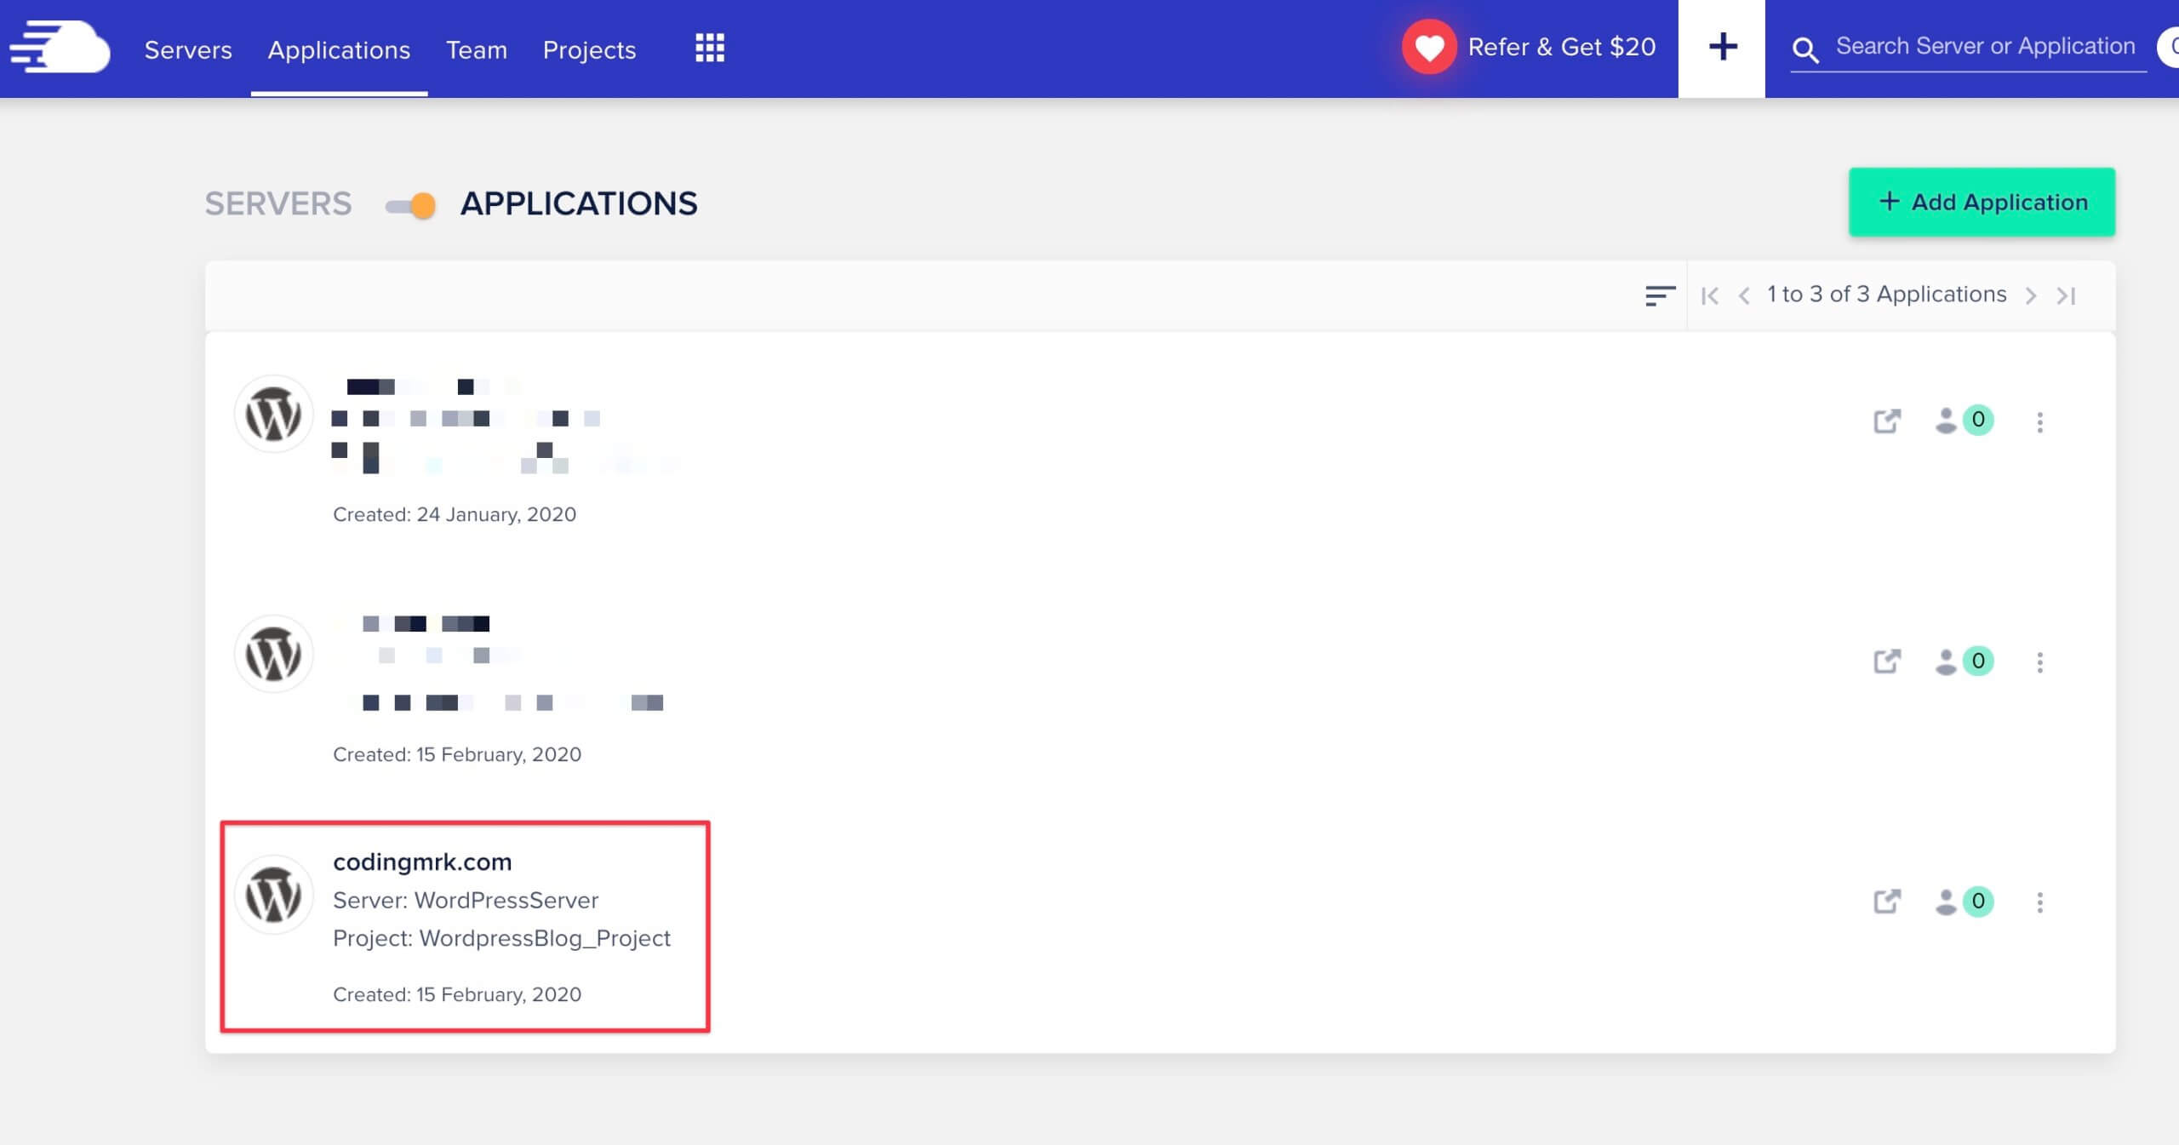Click the Cloudways cloud logo
2179x1145 pixels.
pos(60,48)
